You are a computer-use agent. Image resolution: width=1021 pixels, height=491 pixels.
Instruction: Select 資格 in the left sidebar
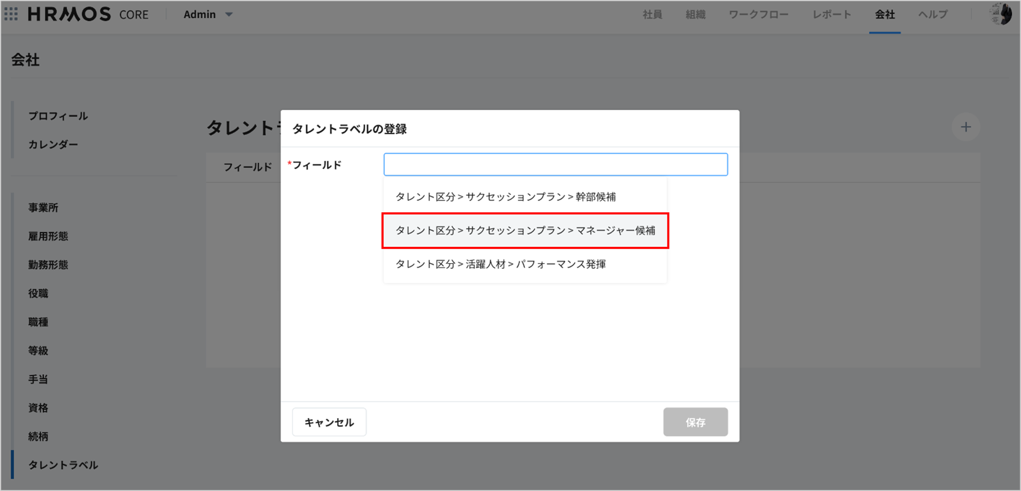click(38, 408)
